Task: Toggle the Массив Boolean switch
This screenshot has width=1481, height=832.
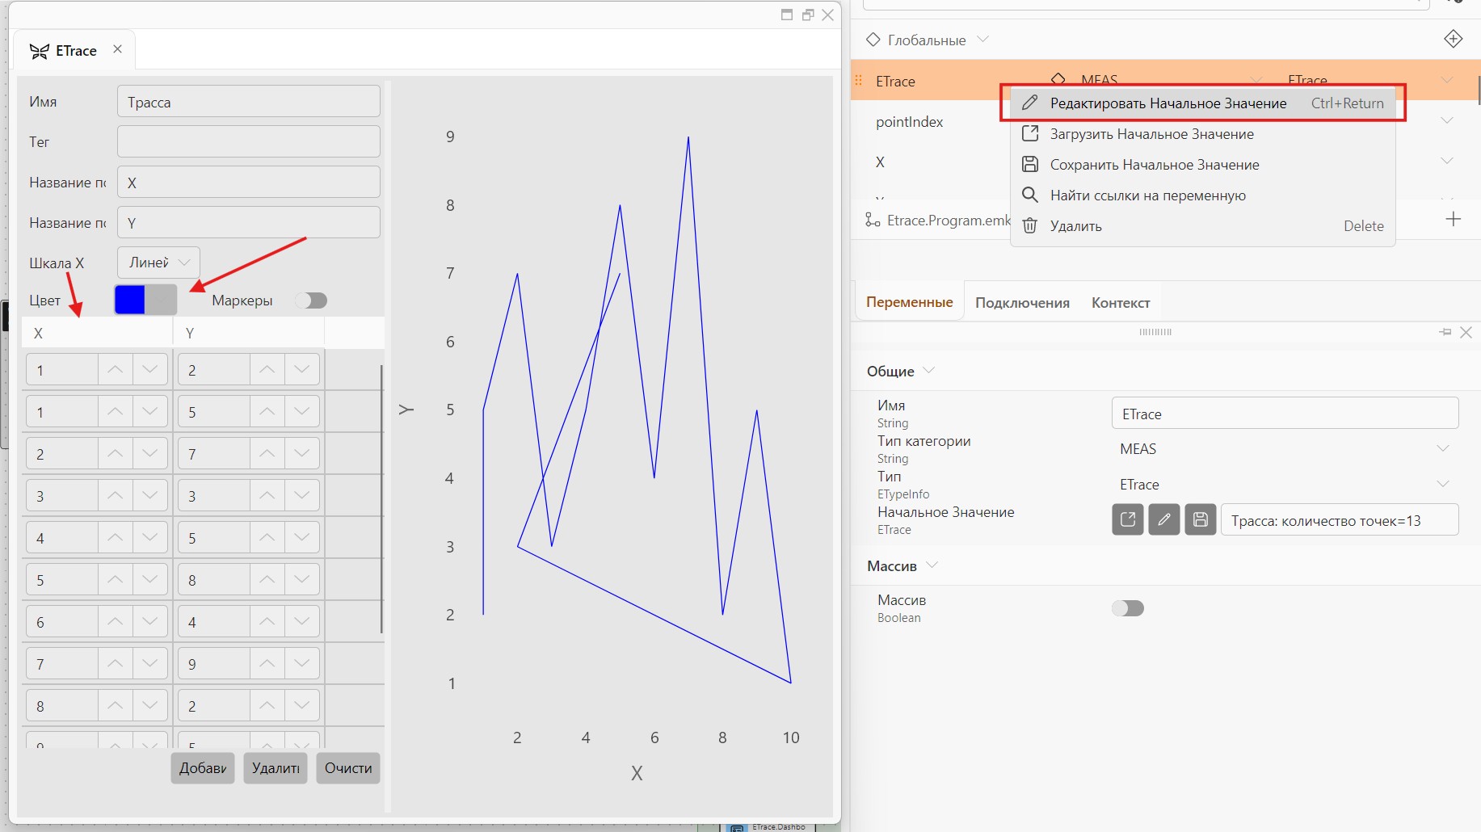Action: [x=1128, y=608]
